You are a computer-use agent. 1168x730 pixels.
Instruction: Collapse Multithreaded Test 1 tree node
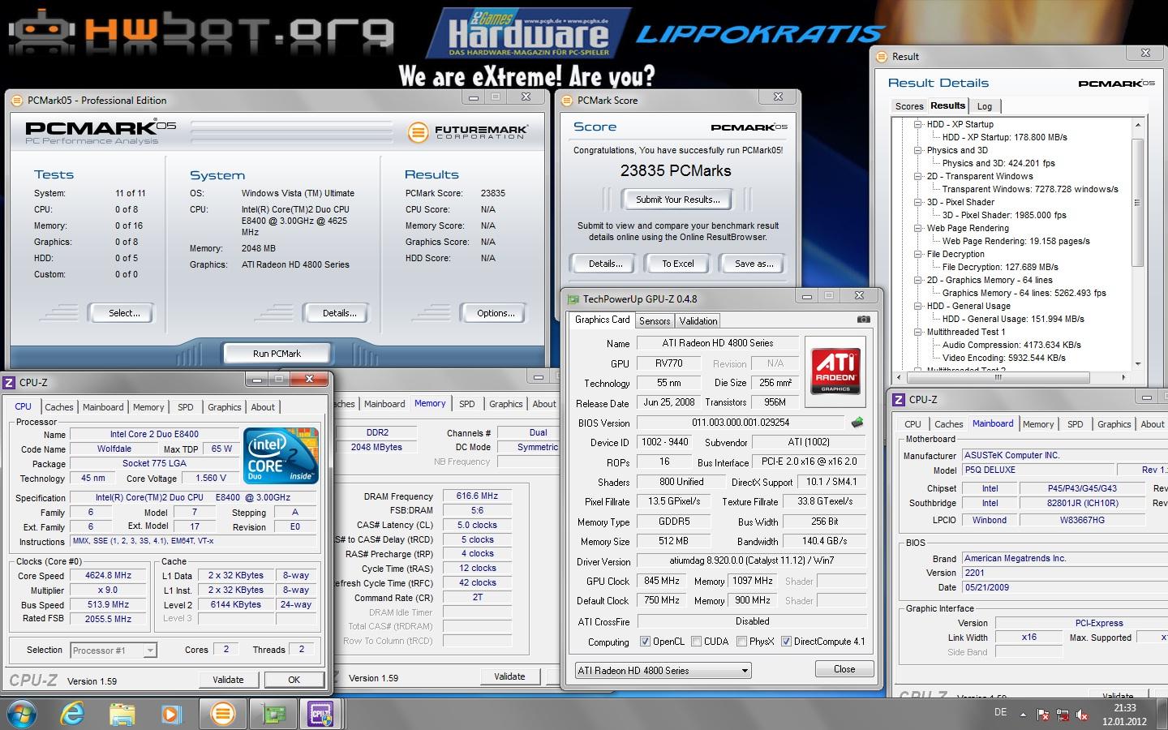pyautogui.click(x=918, y=332)
